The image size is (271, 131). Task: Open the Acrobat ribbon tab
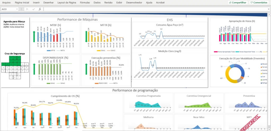tap(160, 3)
